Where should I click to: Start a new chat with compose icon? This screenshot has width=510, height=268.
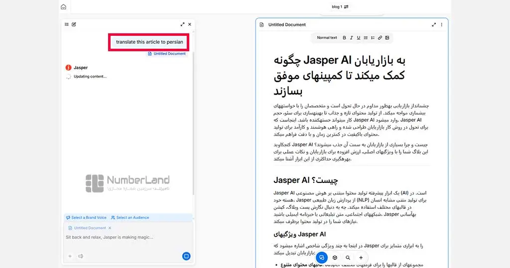74,24
